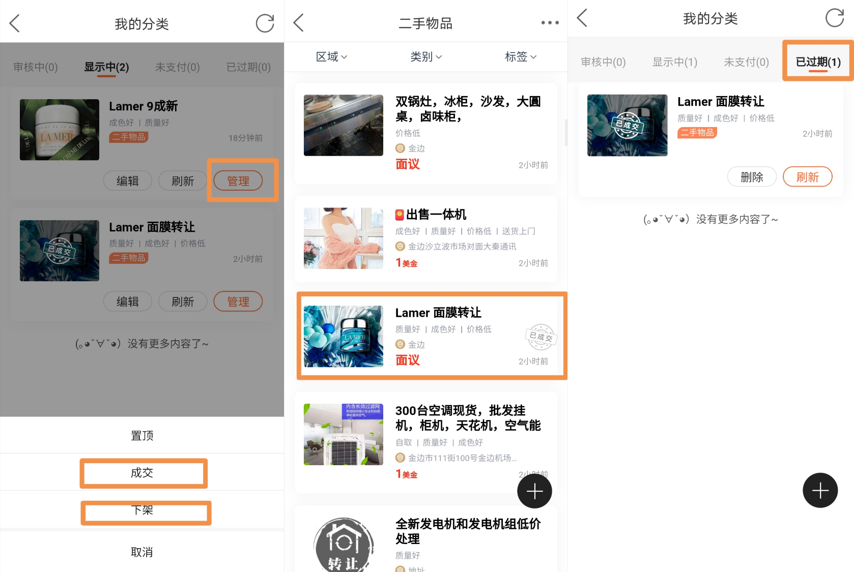Open 全新发电机和发电机组低价处理 listing title

(x=468, y=531)
